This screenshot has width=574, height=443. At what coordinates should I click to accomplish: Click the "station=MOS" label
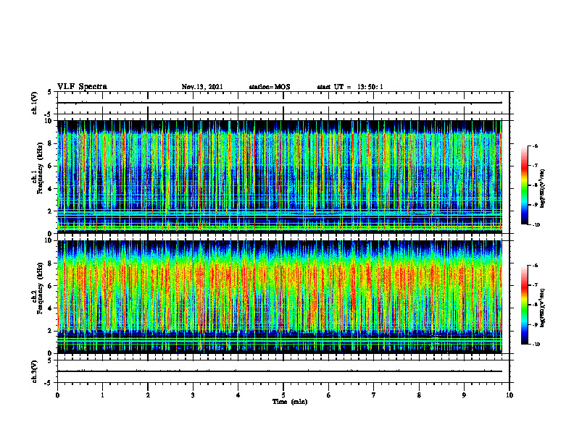(270, 87)
